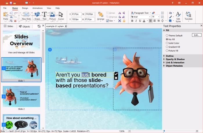
Task: Adjust the zoom slider in status bar
Action: coord(164,131)
